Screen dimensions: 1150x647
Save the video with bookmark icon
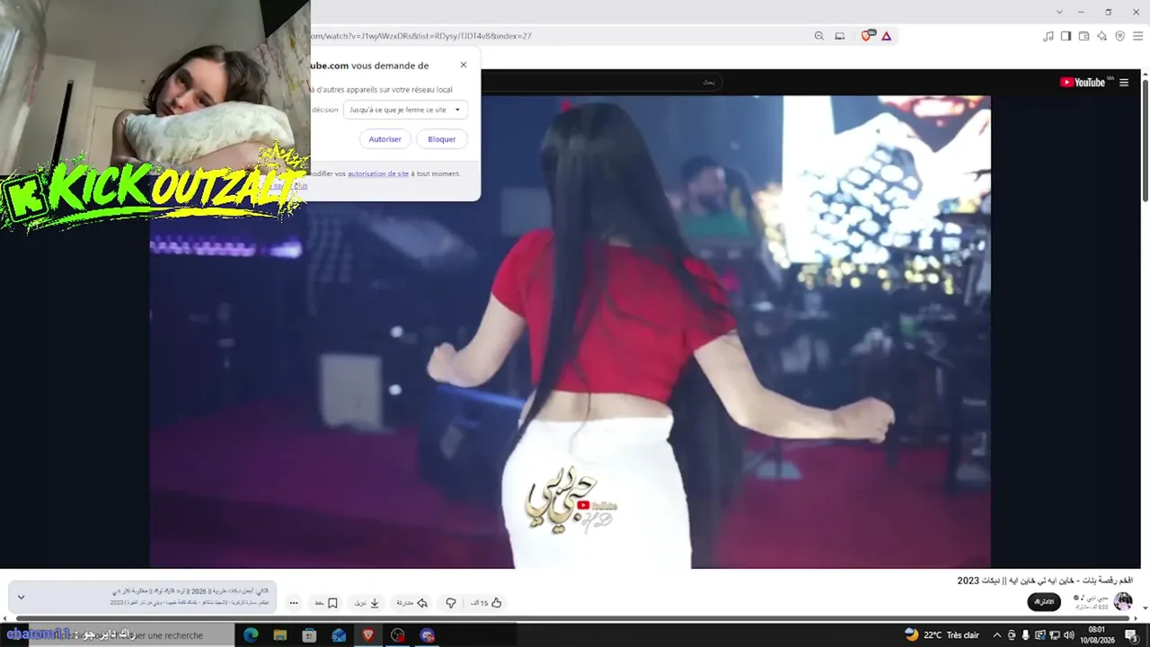[332, 603]
